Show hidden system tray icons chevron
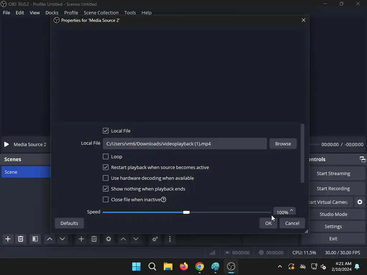367x275 pixels. pyautogui.click(x=280, y=266)
